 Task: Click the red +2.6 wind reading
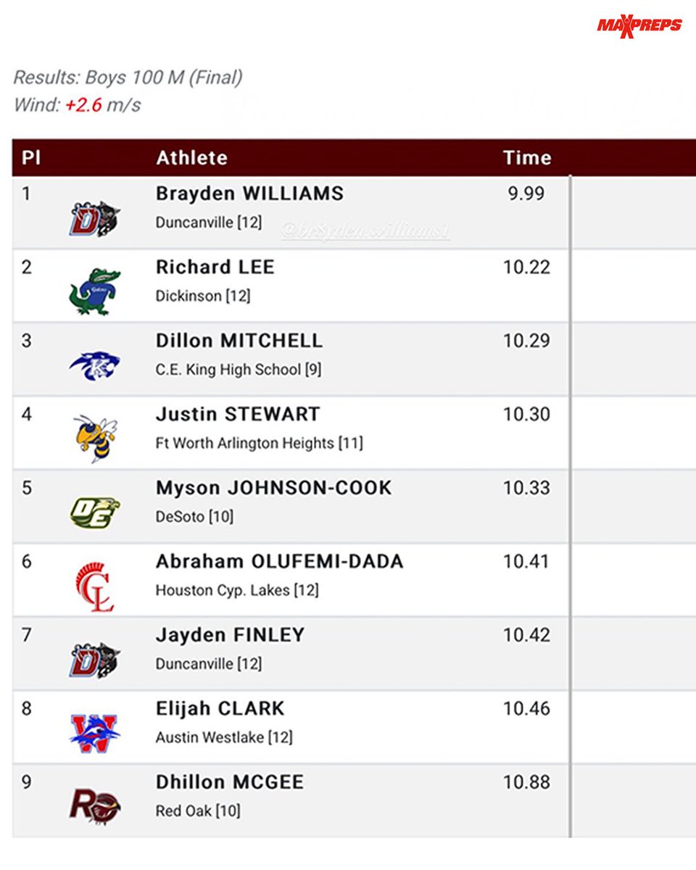83,105
